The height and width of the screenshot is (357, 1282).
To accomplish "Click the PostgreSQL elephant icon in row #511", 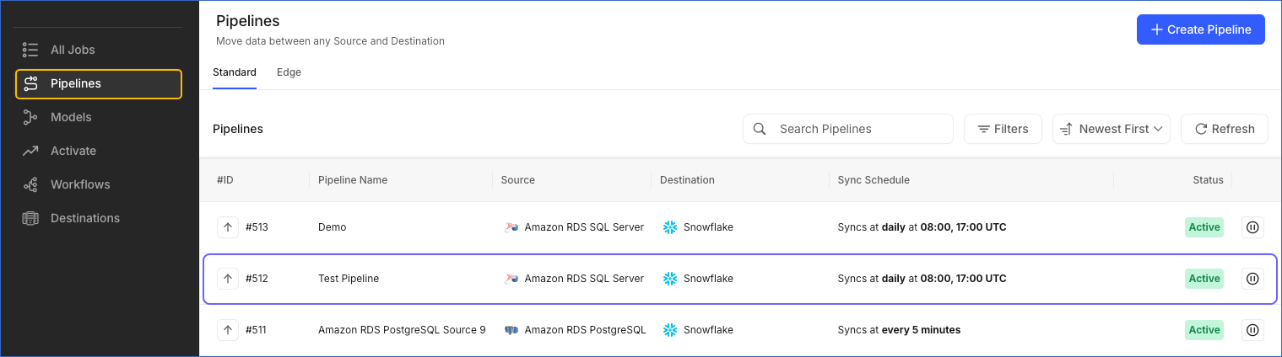I will point(511,330).
